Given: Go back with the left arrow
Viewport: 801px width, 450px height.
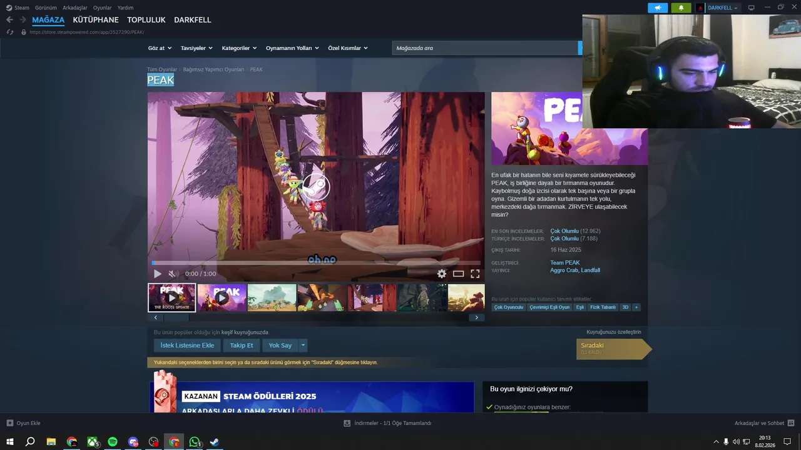Looking at the screenshot, I should [x=9, y=20].
